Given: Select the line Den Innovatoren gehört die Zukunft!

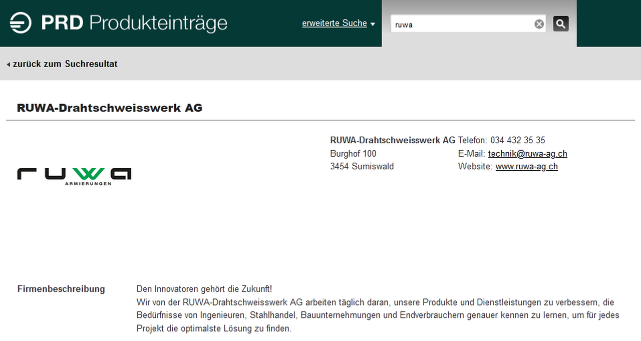Looking at the screenshot, I should point(204,289).
